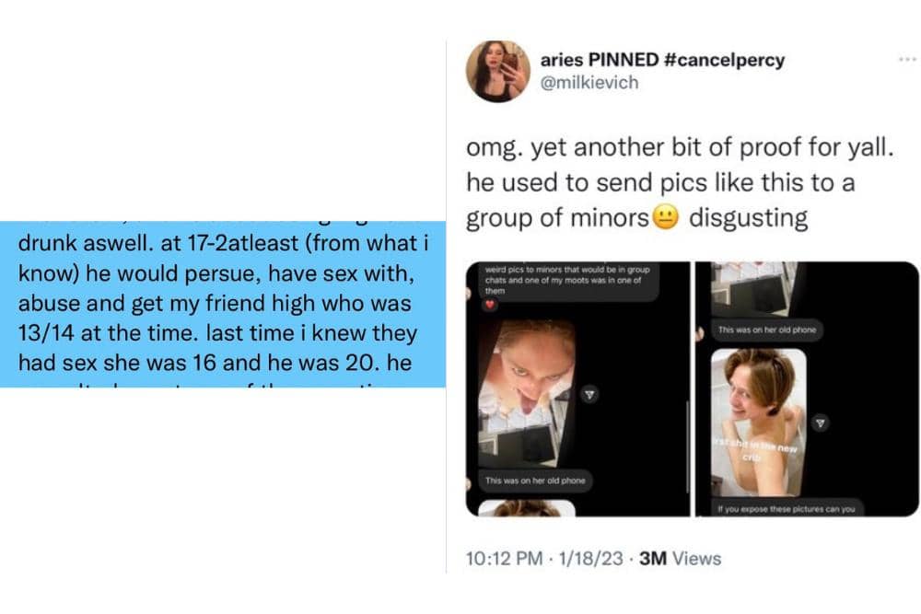This screenshot has width=921, height=614.
Task: Tap "This was on her old phone" in left screenshot
Action: 535,481
